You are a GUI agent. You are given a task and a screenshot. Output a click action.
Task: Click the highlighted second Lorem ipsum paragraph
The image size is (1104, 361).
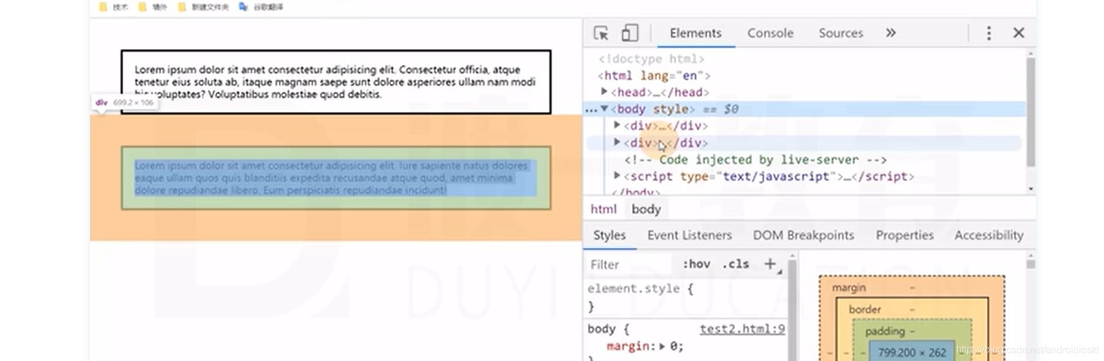click(336, 178)
